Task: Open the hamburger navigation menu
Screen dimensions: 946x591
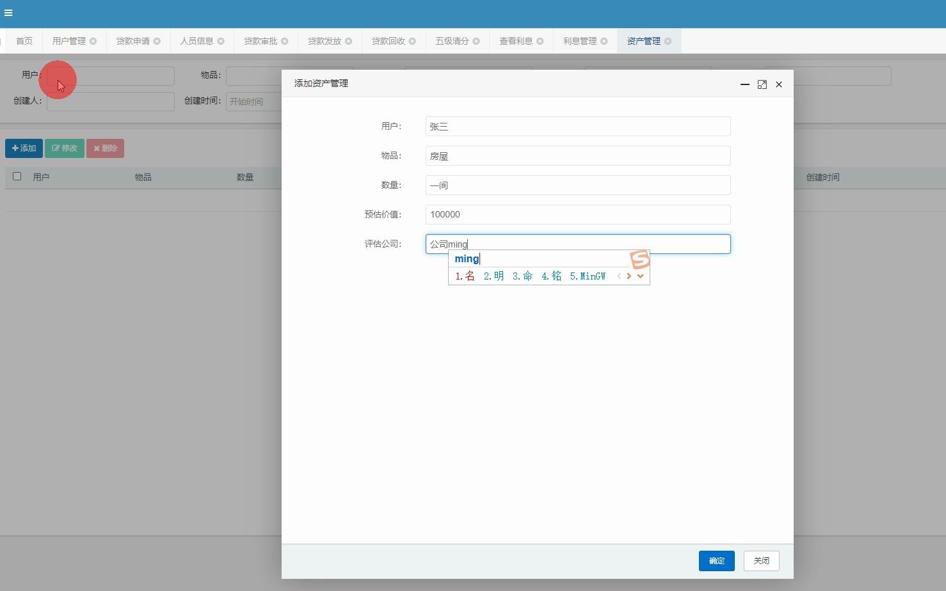Action: tap(8, 13)
